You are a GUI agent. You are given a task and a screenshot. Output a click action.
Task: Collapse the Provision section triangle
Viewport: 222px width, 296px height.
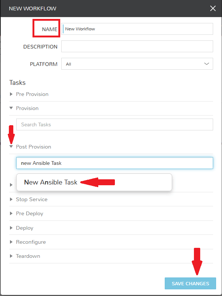11,108
